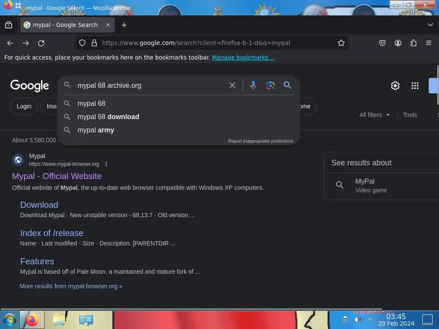Clear the search query with X

click(x=232, y=85)
